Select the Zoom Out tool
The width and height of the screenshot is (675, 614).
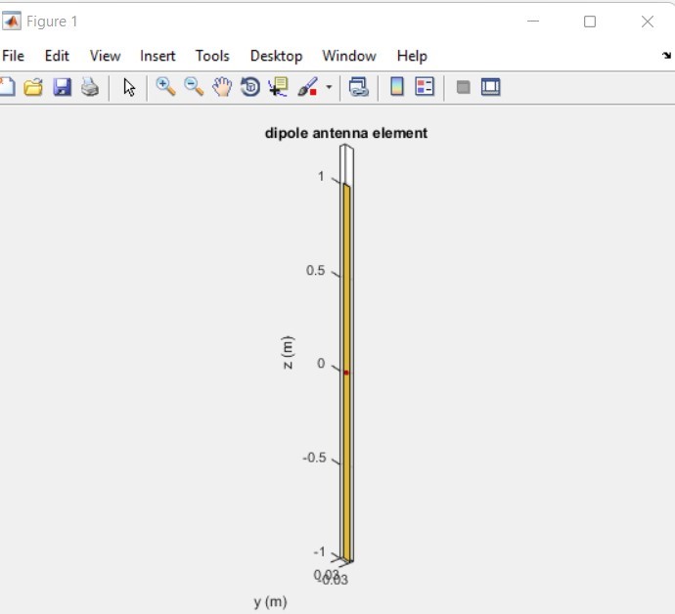(194, 87)
